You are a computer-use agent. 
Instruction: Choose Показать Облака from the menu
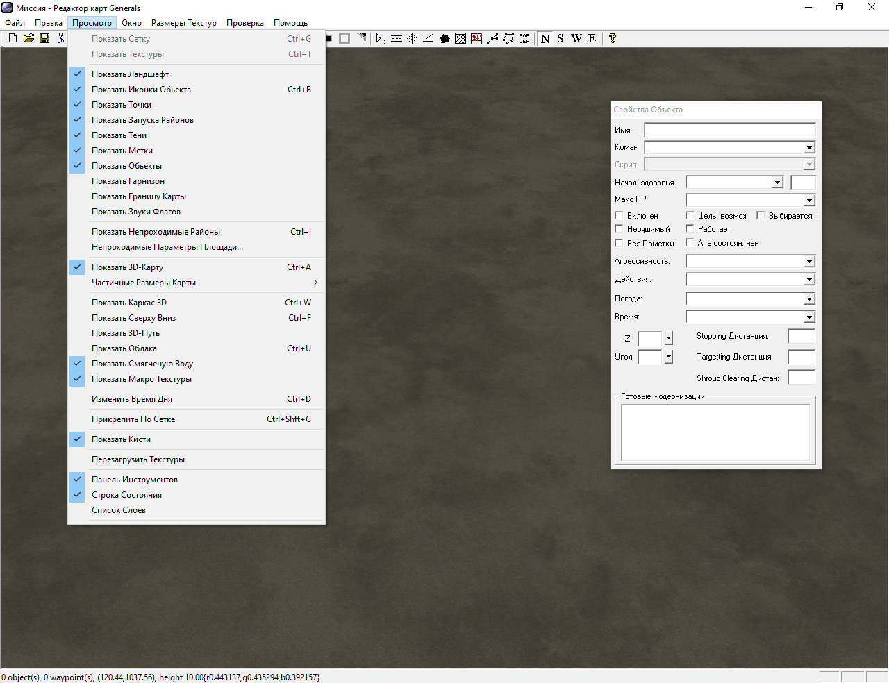[124, 348]
